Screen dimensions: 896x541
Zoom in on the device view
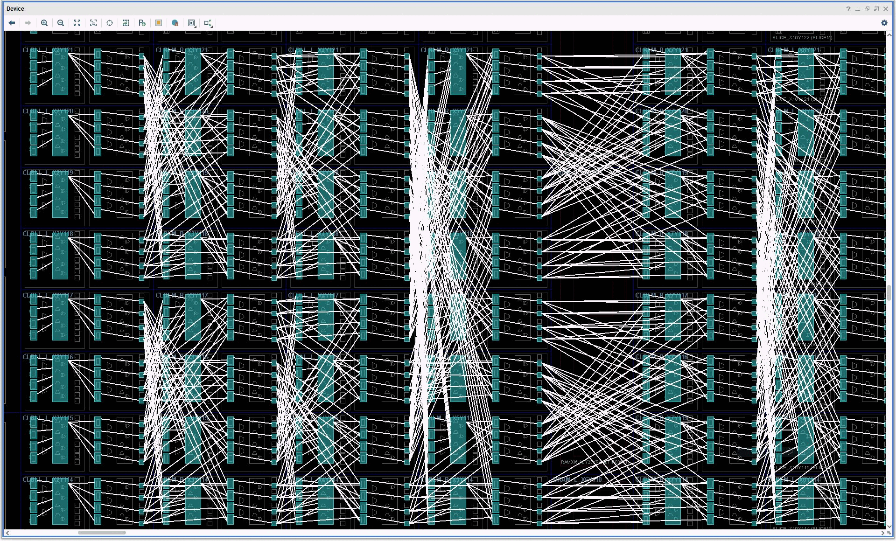[44, 23]
